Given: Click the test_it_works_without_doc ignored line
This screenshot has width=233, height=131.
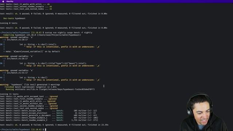Looking at the screenshot, I should click(28, 103).
